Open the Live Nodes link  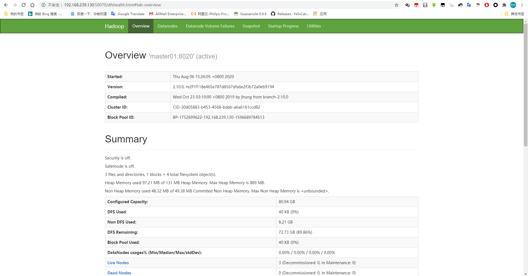pos(118,263)
